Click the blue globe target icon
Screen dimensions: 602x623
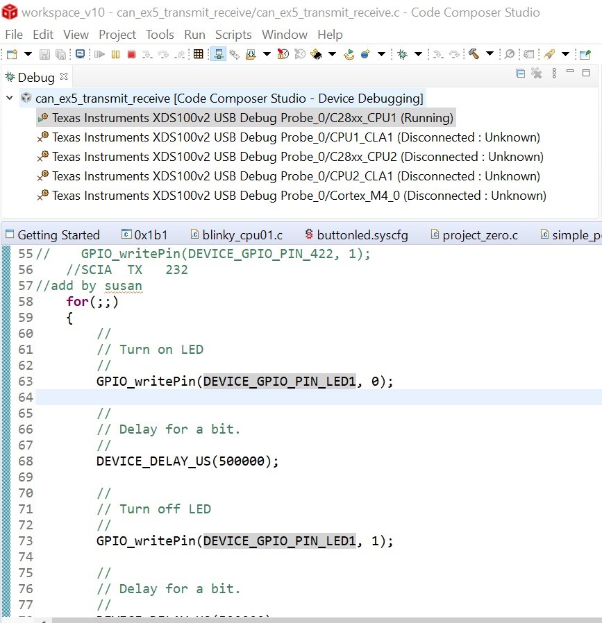coord(365,54)
